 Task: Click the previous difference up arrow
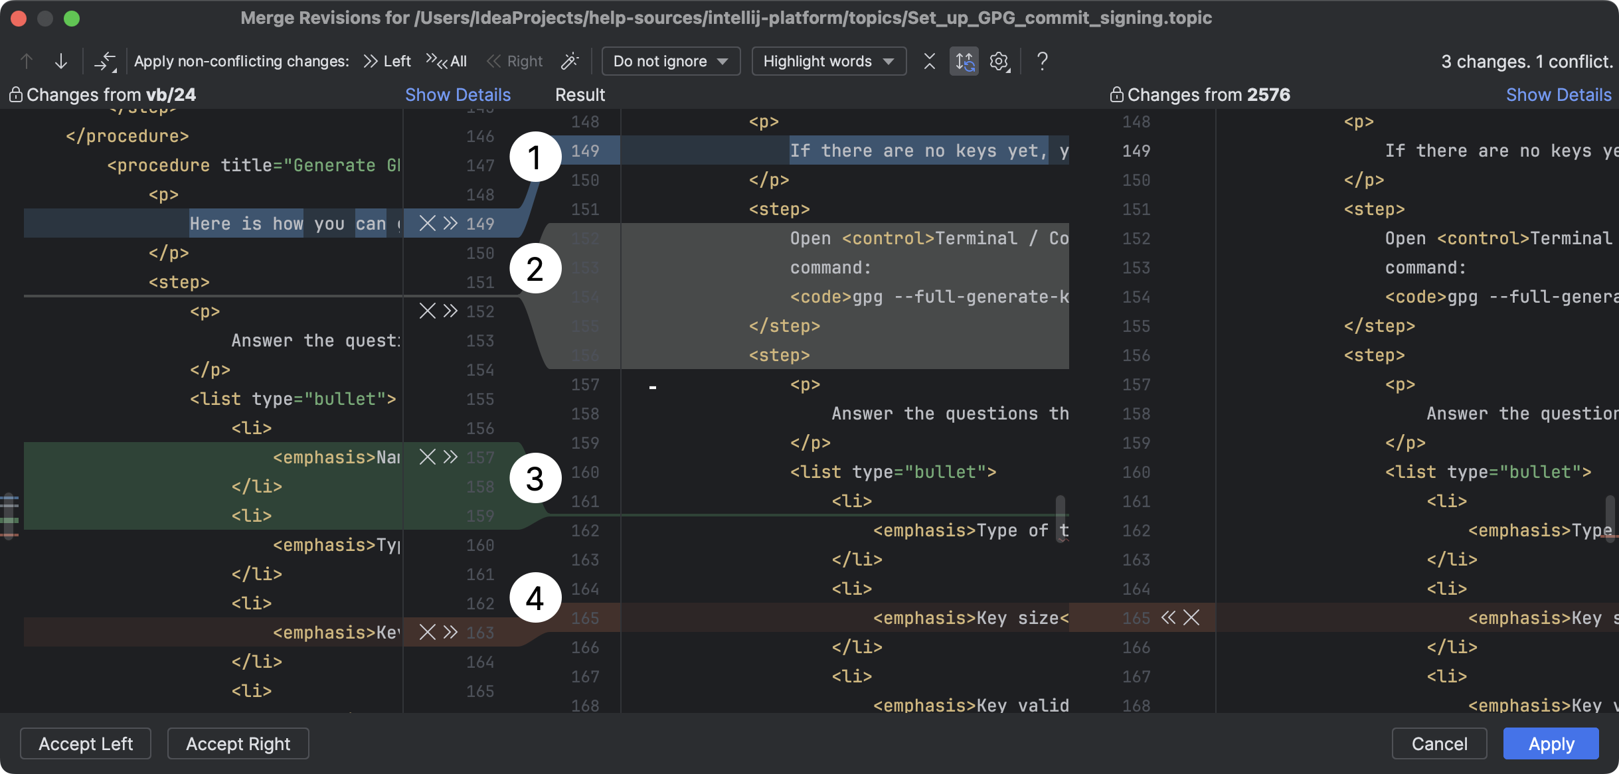[x=27, y=61]
